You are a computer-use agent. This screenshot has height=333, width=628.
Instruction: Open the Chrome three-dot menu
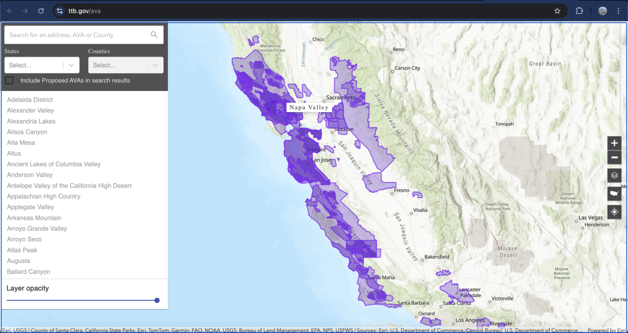pyautogui.click(x=619, y=10)
